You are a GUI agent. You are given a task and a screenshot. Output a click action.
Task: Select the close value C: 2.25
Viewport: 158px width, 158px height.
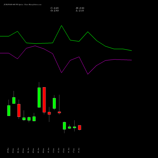click(55, 8)
